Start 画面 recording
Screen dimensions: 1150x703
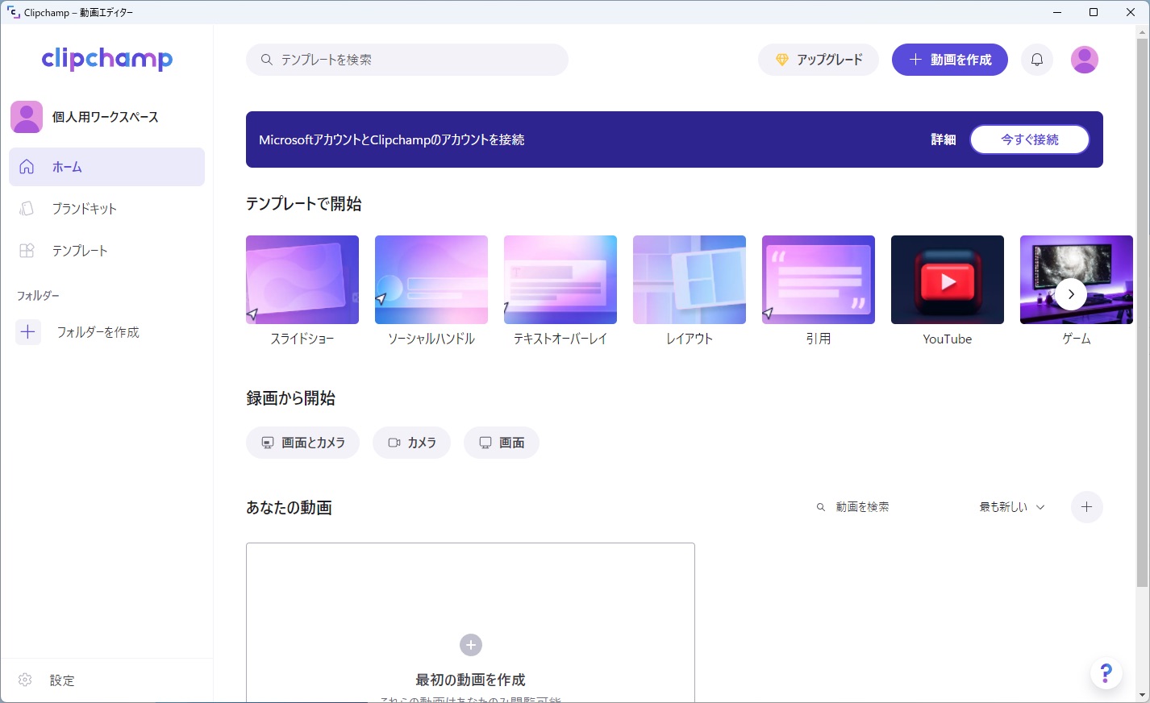point(502,443)
